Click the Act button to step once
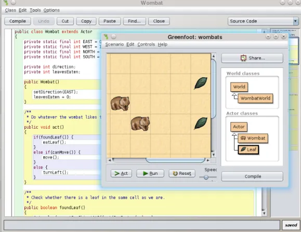 tap(121, 173)
